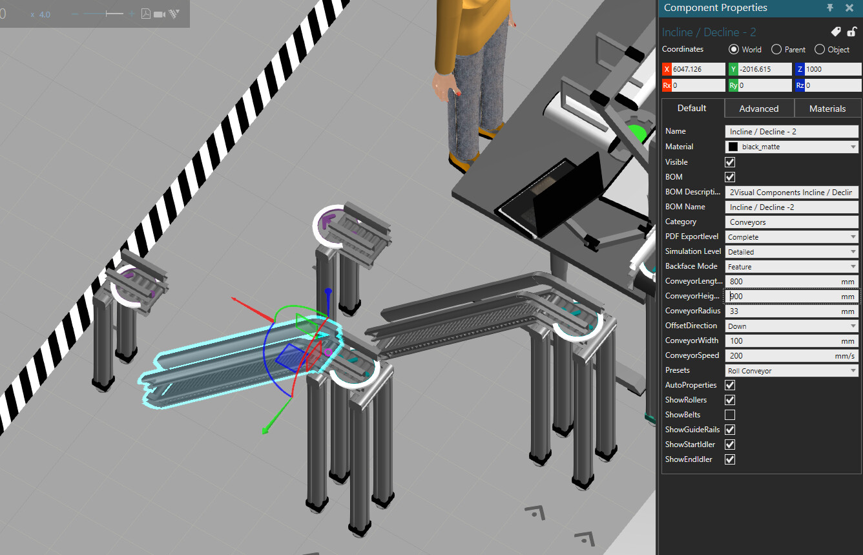Click the plus icon to increase simulation speed
The width and height of the screenshot is (863, 555).
point(132,14)
